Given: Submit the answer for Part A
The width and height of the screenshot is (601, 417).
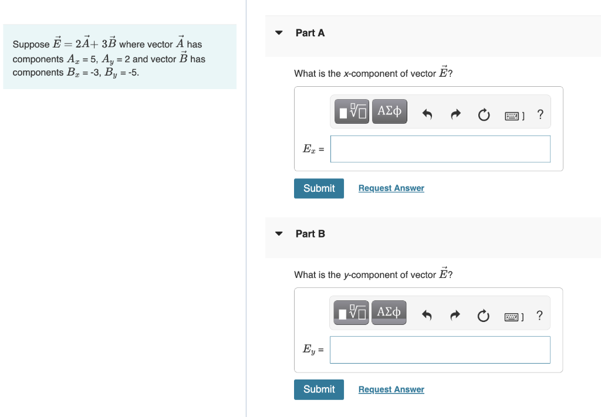Looking at the screenshot, I should 319,188.
